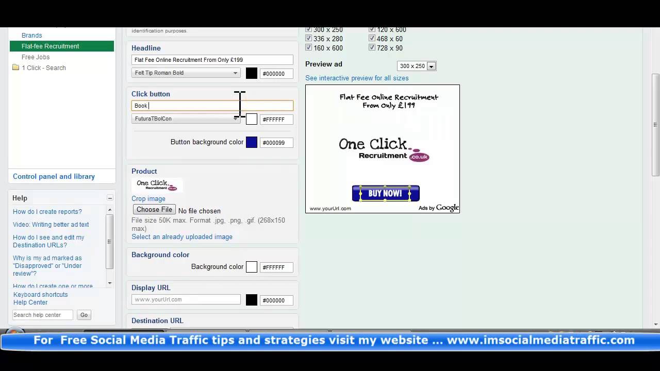The height and width of the screenshot is (371, 660).
Task: Open Select an already uploaded image
Action: tap(182, 237)
